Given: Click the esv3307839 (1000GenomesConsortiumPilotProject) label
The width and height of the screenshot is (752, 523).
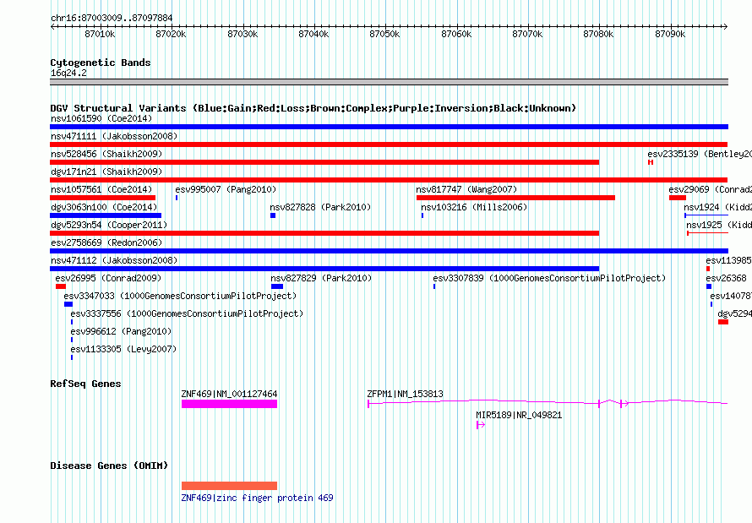Looking at the screenshot, I should [x=549, y=278].
